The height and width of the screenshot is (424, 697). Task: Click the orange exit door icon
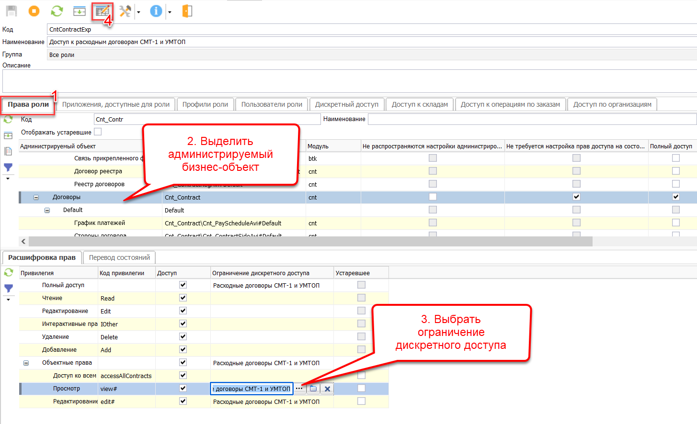pyautogui.click(x=187, y=11)
